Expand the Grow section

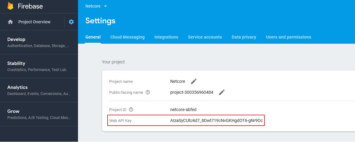coord(39,114)
